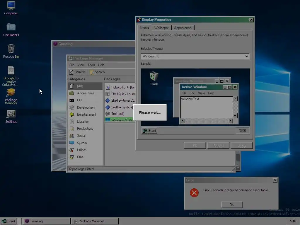Image resolution: width=300 pixels, height=225 pixels.
Task: Click the Edit menu in sample Active Window
Action: (192, 93)
